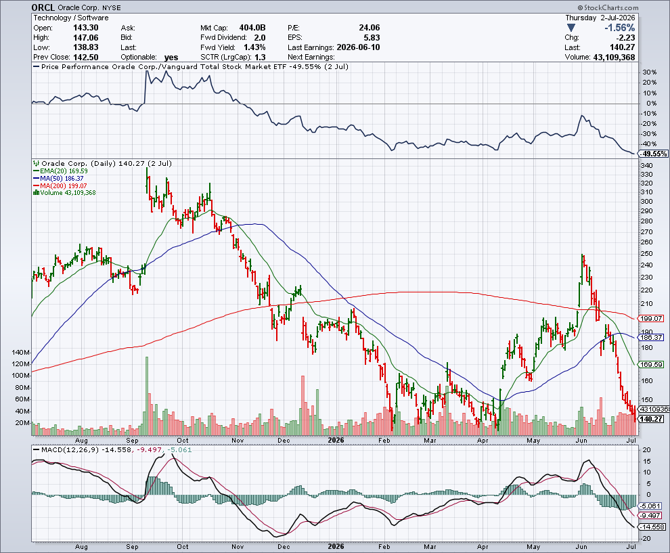Click the StockCharts.com copyright label

pyautogui.click(x=608, y=7)
